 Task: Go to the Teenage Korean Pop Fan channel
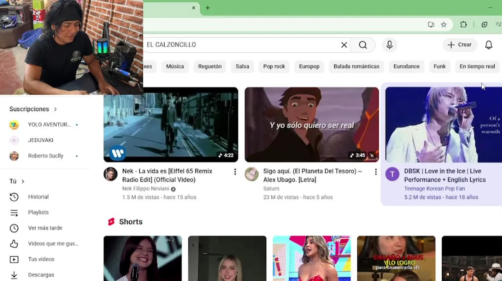[x=434, y=189]
